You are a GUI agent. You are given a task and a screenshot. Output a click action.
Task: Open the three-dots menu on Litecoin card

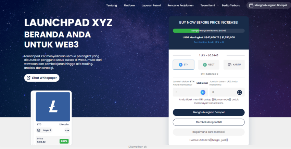click(x=67, y=130)
